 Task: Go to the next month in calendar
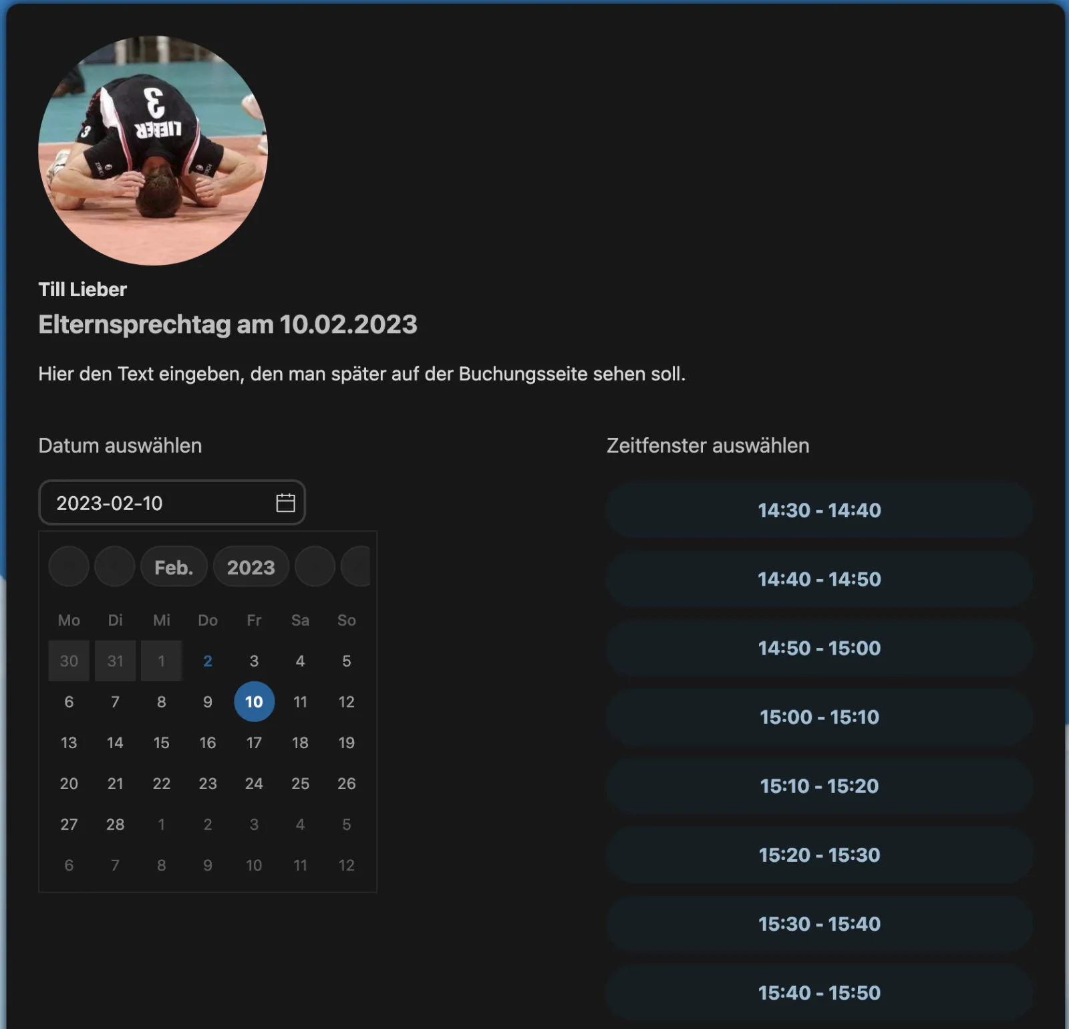pyautogui.click(x=315, y=566)
